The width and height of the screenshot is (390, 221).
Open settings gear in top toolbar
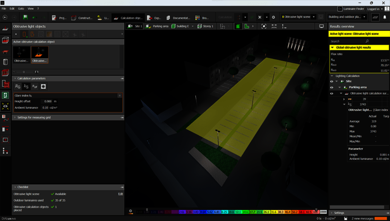273,17
